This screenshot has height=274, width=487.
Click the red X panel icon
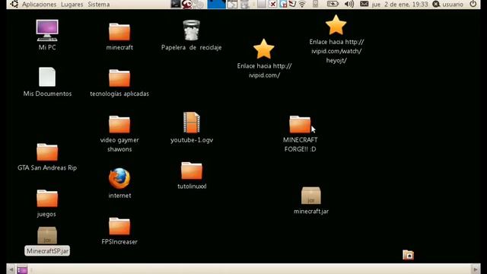tap(272, 4)
